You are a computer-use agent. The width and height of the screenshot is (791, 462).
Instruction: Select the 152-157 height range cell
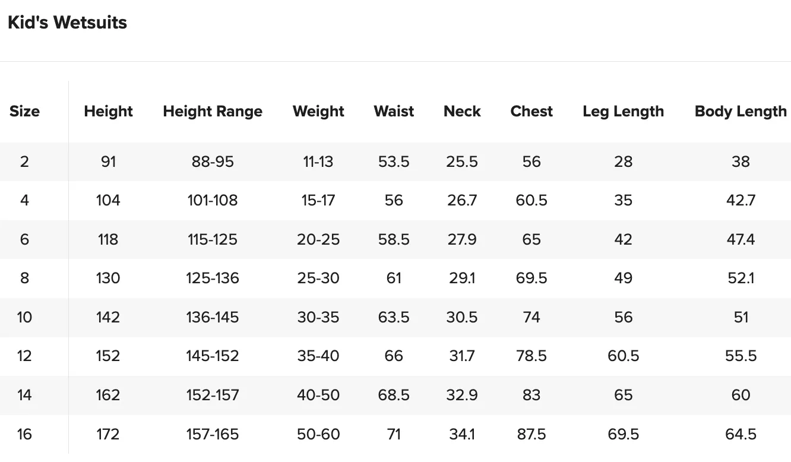point(213,395)
